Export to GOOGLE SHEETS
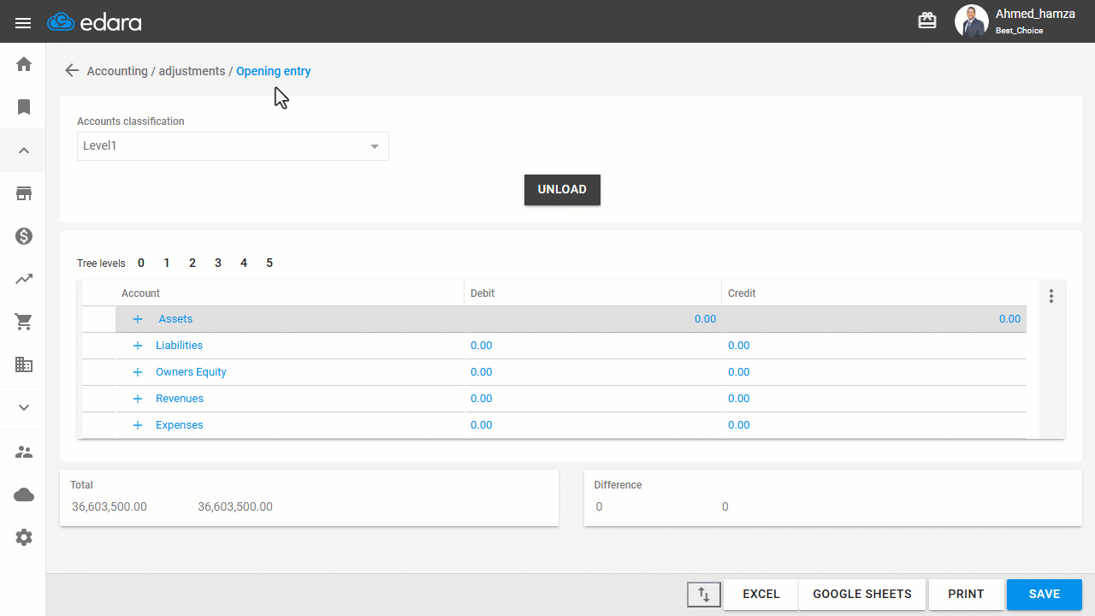1095x616 pixels. 862,595
